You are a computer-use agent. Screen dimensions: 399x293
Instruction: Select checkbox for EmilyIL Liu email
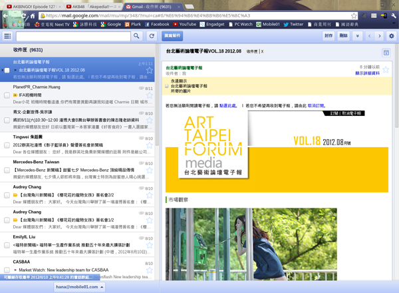click(x=7, y=245)
